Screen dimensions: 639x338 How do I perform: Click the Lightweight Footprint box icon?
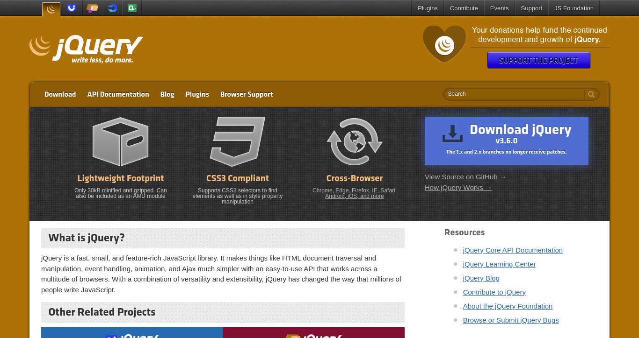[120, 141]
